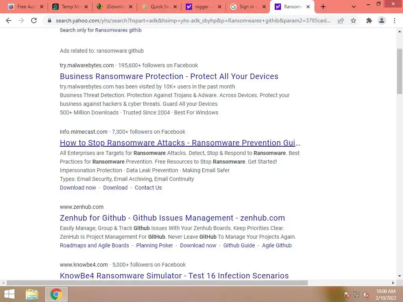Open Chrome three-dot menu
Image resolution: width=403 pixels, height=302 pixels.
click(x=394, y=20)
